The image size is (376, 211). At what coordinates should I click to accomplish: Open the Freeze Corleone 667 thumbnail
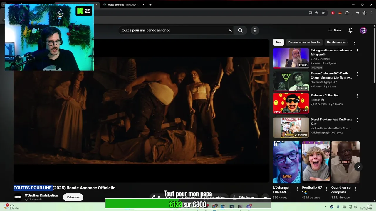(291, 81)
